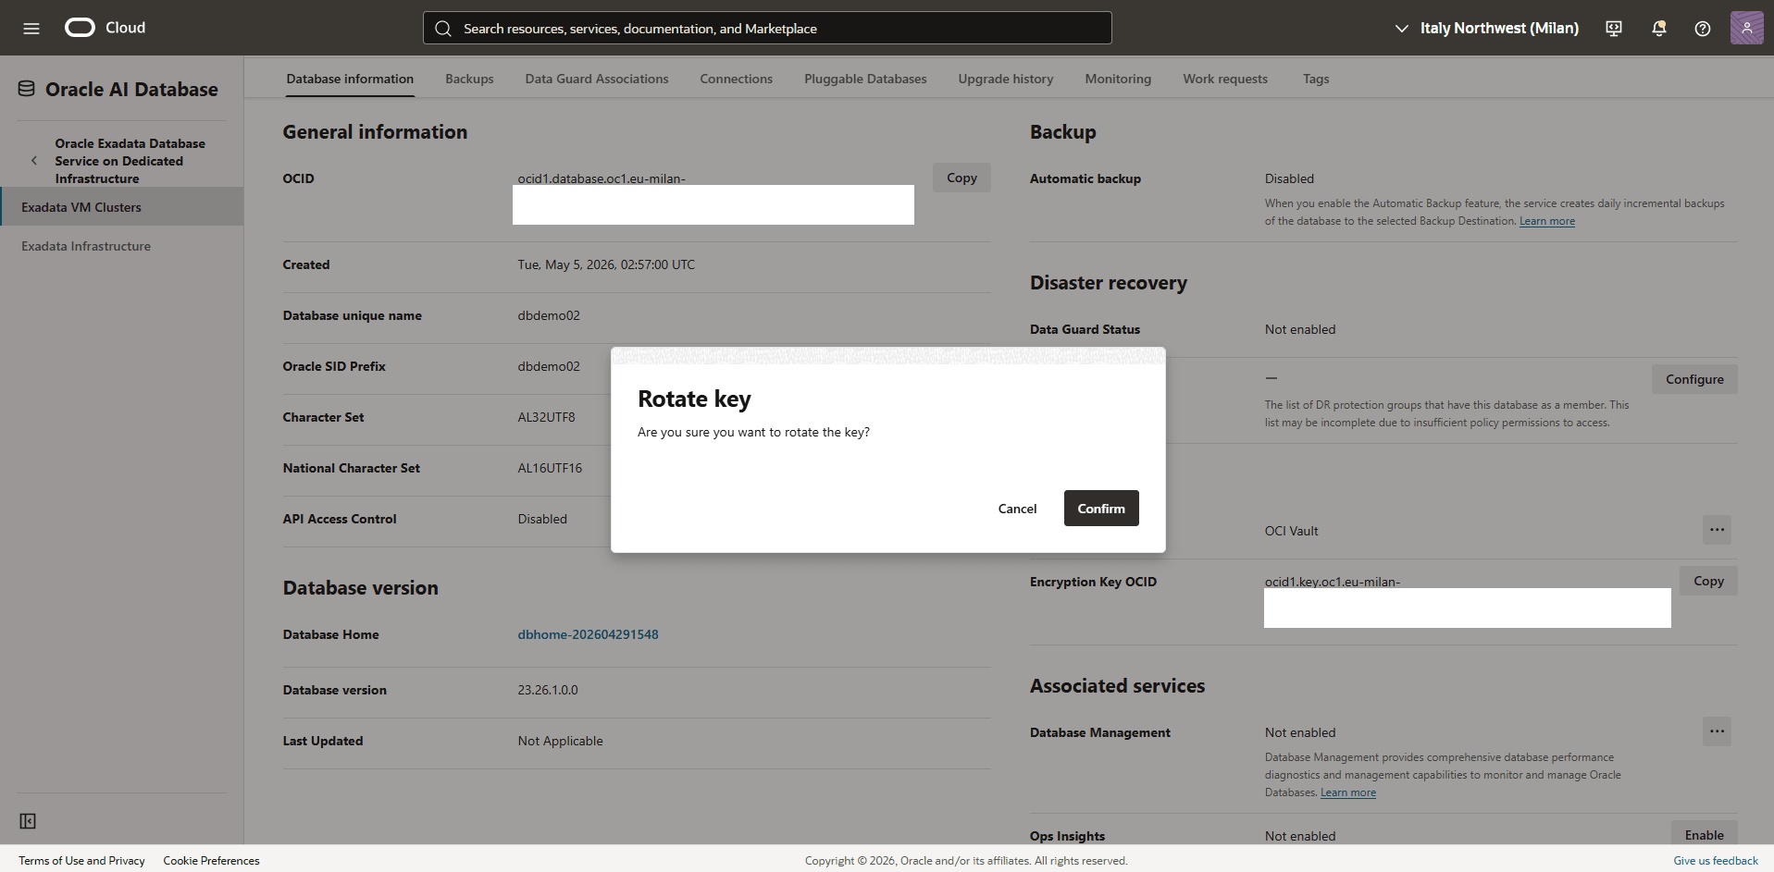Click the database version value 23.26.1.0.0
Screen dimensions: 1774x872
click(x=548, y=690)
